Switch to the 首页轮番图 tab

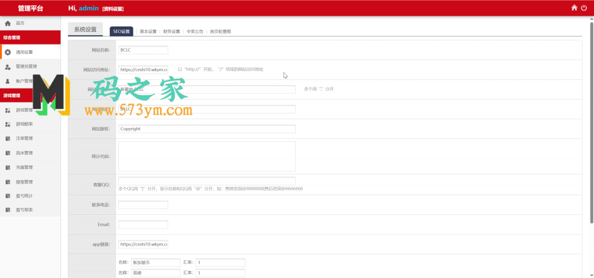click(220, 32)
